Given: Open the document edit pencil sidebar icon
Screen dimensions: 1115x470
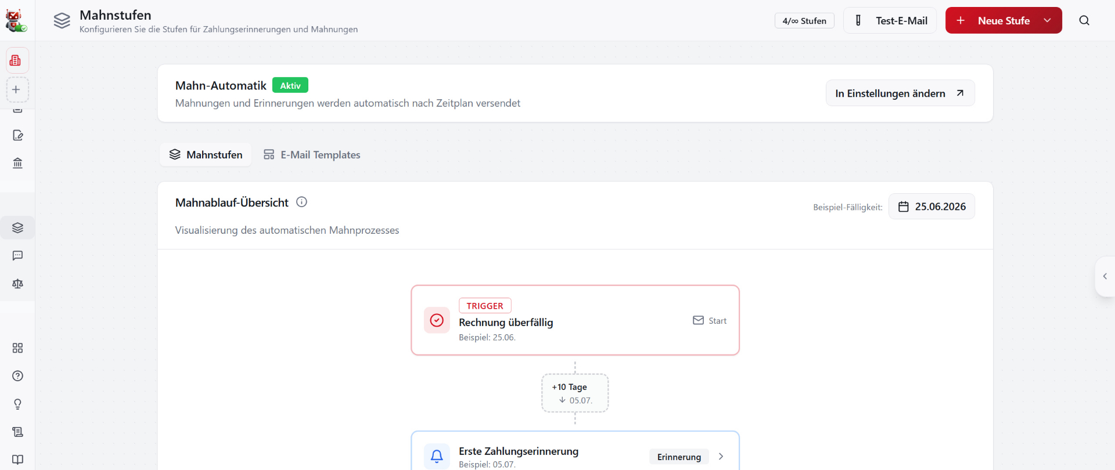Looking at the screenshot, I should 17,135.
